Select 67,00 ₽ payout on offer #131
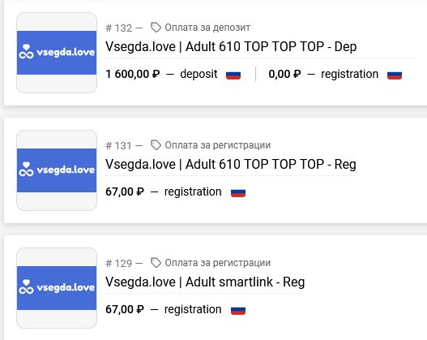This screenshot has width=427, height=340. 125,192
